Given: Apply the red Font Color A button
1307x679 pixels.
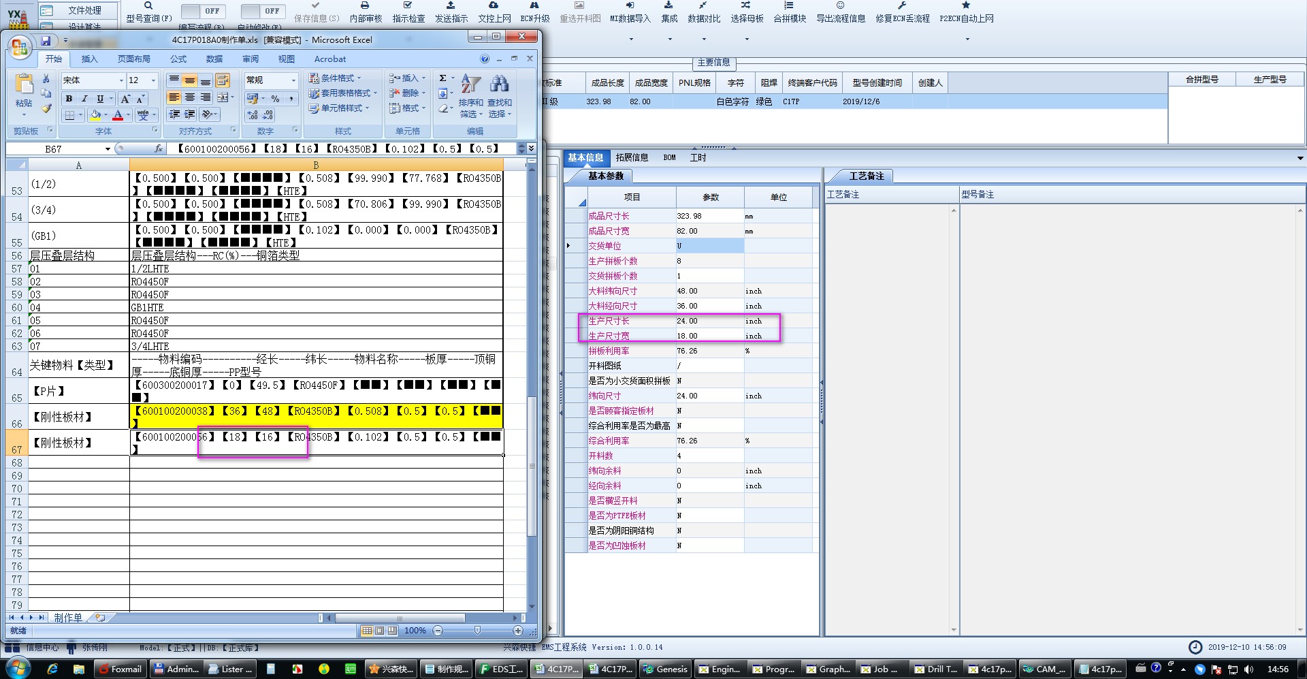Looking at the screenshot, I should pyautogui.click(x=118, y=114).
